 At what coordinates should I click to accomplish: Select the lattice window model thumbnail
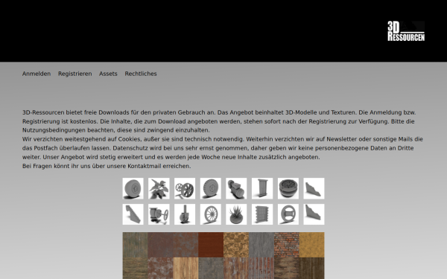coord(262,214)
